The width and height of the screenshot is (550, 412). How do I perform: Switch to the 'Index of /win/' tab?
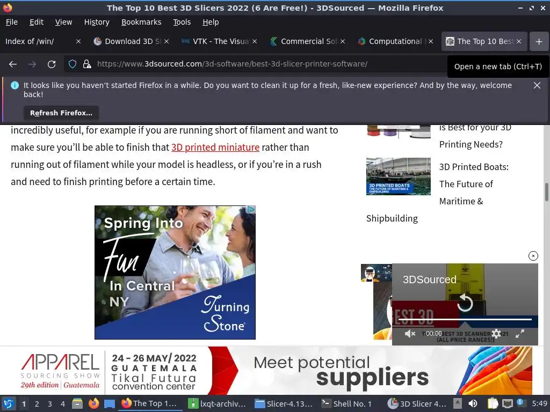pos(39,41)
